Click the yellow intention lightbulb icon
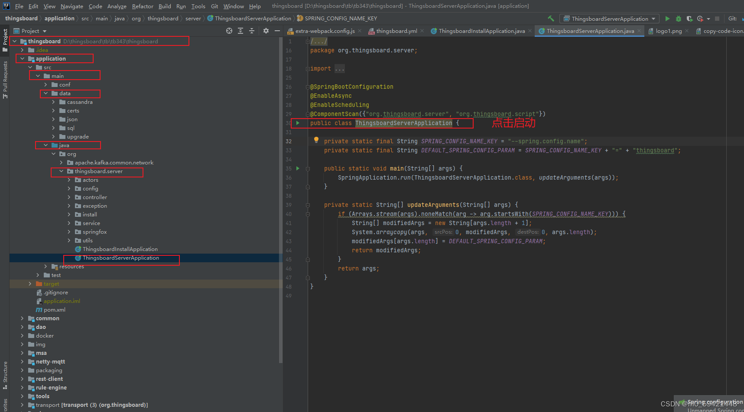Image resolution: width=744 pixels, height=412 pixels. pos(316,140)
